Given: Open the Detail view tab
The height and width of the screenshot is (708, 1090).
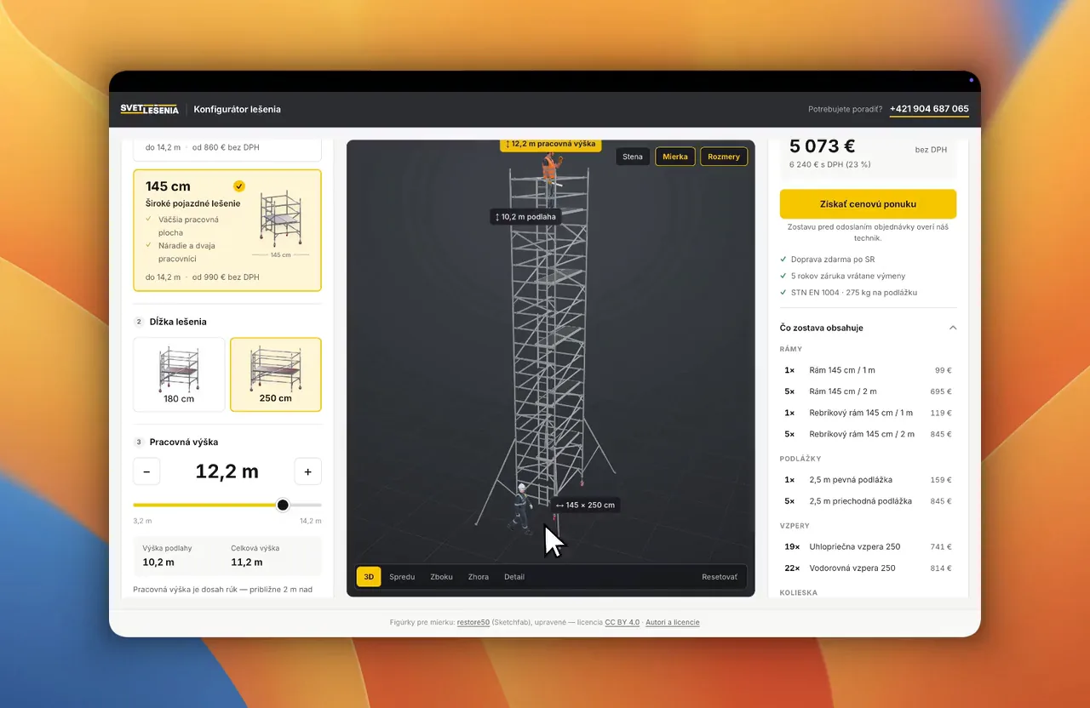Looking at the screenshot, I should point(514,577).
